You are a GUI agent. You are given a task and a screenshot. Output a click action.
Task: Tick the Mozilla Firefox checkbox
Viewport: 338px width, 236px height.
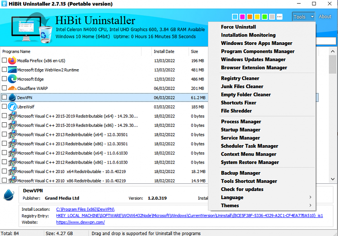point(5,60)
